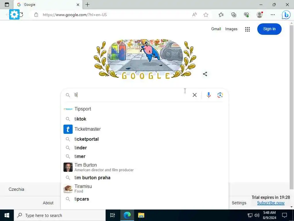Choose the timer suggestion
The image size is (294, 221).
(x=145, y=156)
